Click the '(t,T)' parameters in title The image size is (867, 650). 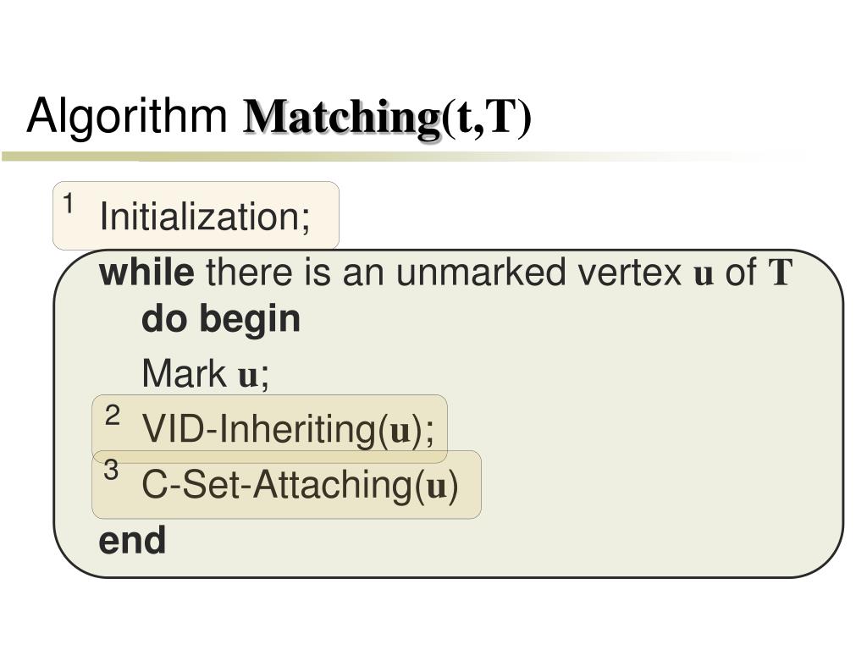pyautogui.click(x=487, y=118)
